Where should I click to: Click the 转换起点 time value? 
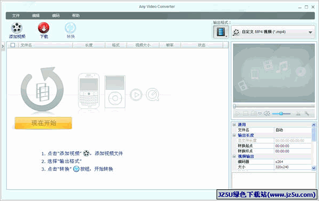click(x=292, y=146)
